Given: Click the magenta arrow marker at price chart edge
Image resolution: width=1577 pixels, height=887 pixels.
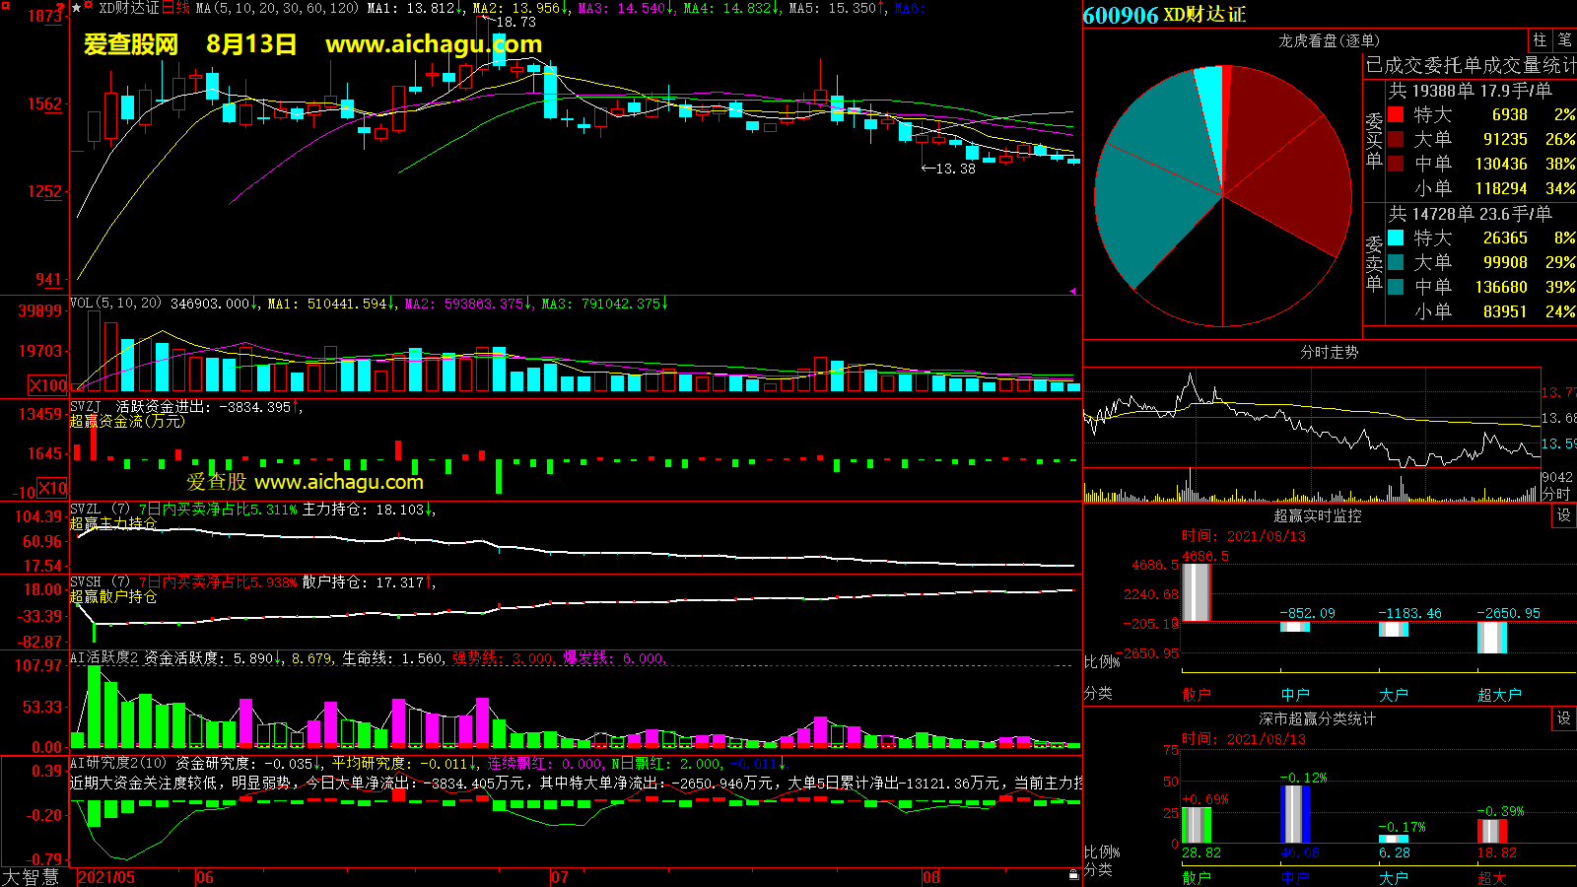Looking at the screenshot, I should pyautogui.click(x=1073, y=291).
